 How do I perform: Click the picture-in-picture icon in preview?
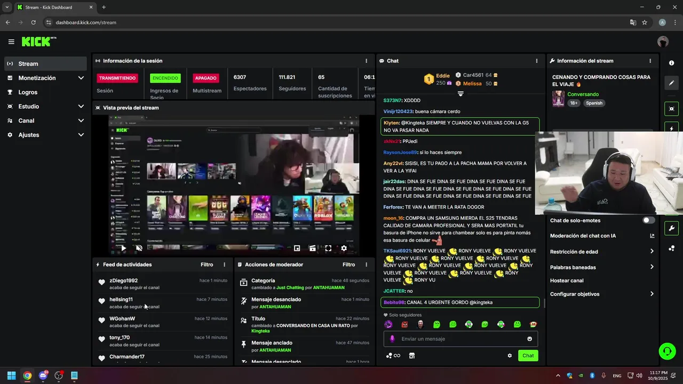click(x=297, y=248)
